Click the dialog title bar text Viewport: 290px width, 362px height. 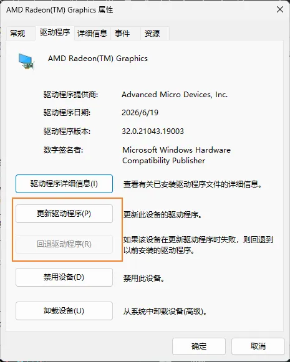click(x=60, y=10)
